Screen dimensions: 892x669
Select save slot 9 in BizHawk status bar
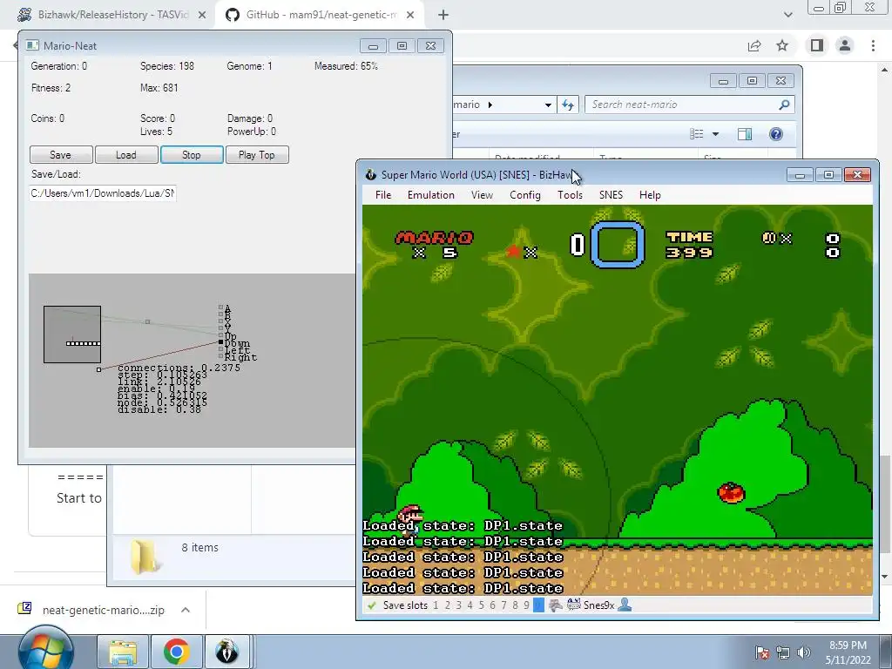click(526, 605)
